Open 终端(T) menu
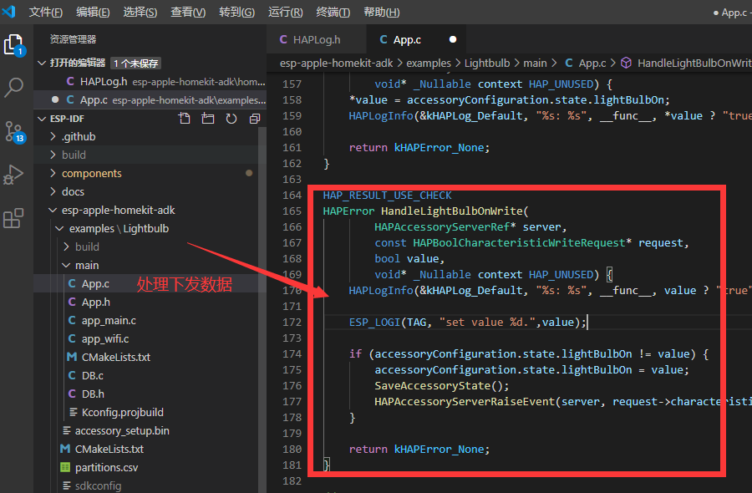 tap(333, 12)
